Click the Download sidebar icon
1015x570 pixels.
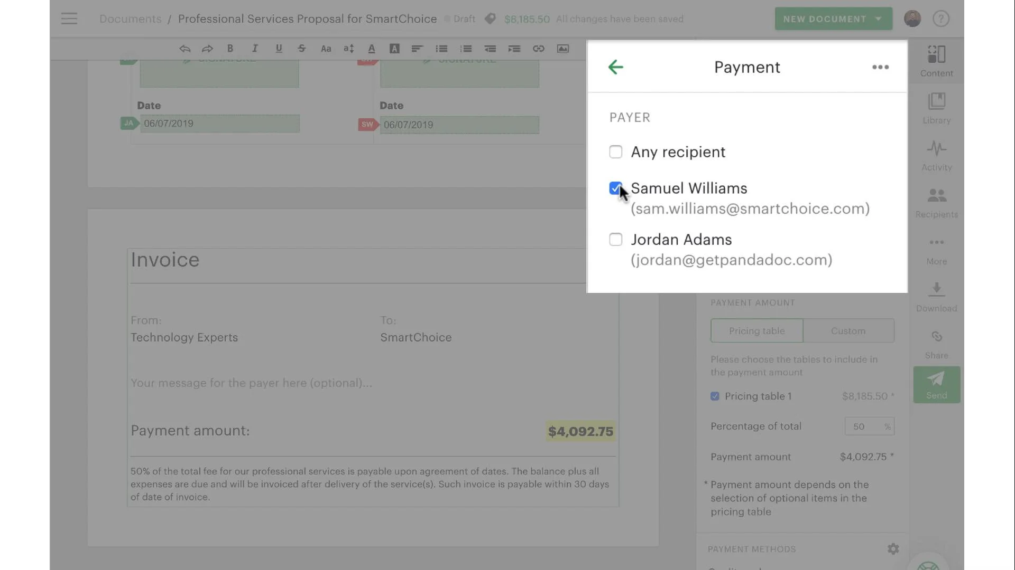pos(936,297)
